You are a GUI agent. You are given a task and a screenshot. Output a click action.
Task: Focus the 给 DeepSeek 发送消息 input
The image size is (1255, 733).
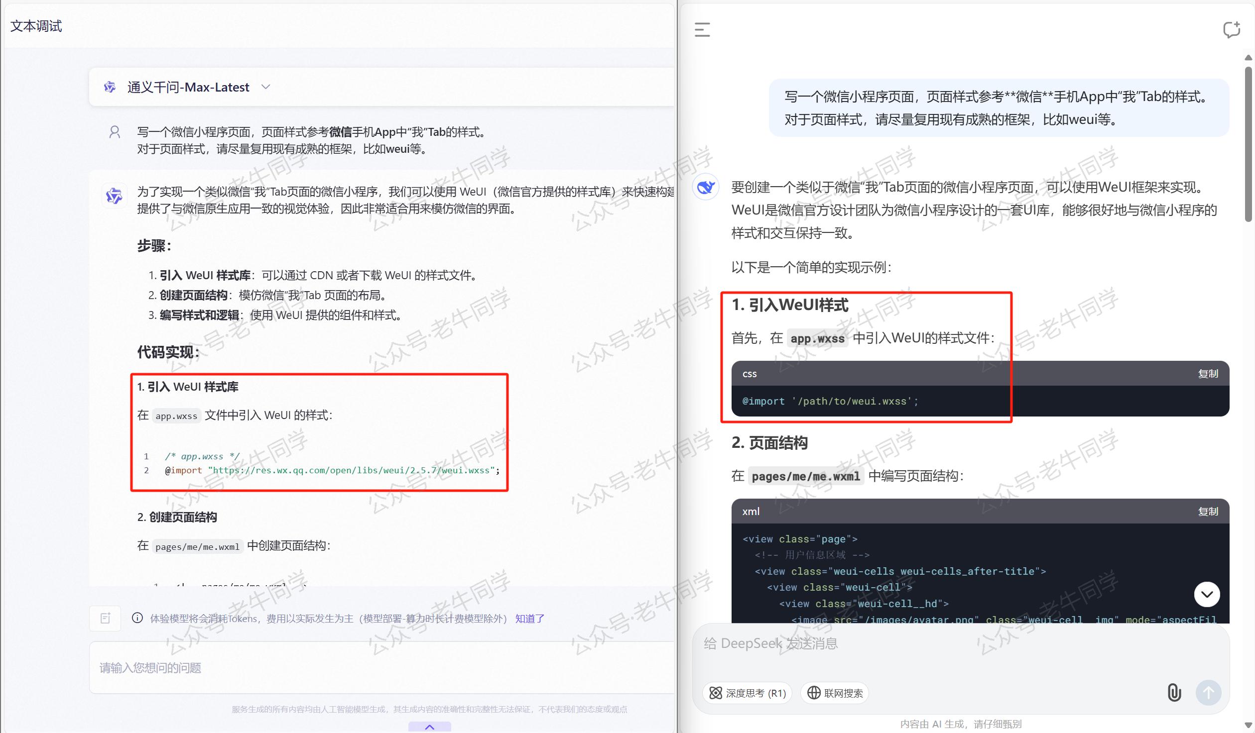point(961,643)
